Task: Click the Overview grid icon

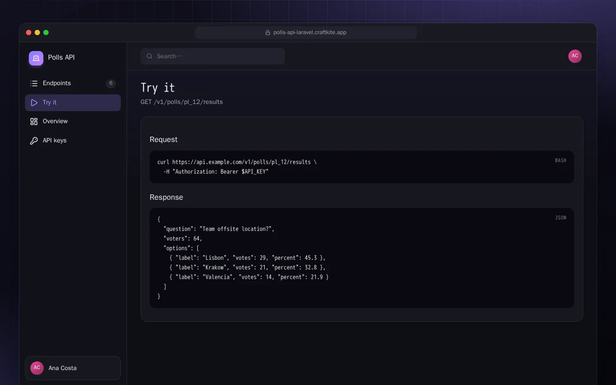Action: click(x=34, y=121)
